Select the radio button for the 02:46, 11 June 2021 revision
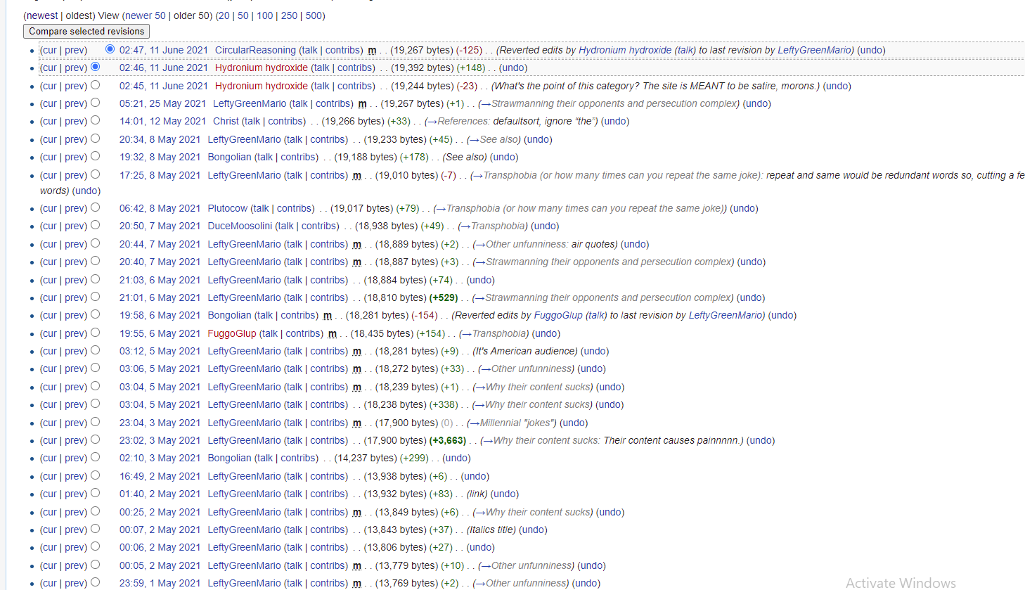The height and width of the screenshot is (590, 1025). click(x=95, y=67)
